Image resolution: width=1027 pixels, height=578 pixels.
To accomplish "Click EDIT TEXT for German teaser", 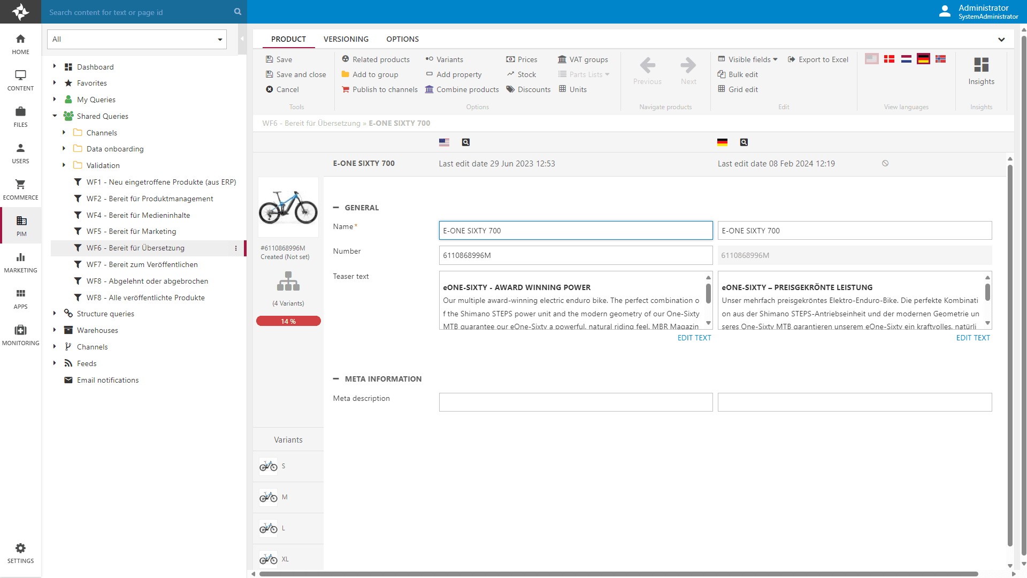I will [x=972, y=337].
